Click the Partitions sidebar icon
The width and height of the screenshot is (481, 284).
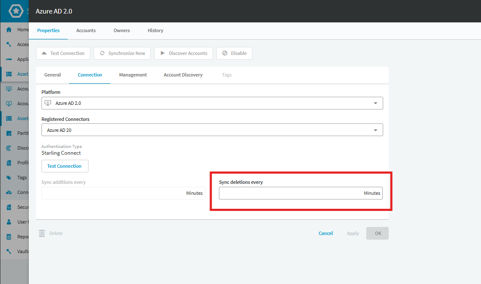tap(9, 133)
